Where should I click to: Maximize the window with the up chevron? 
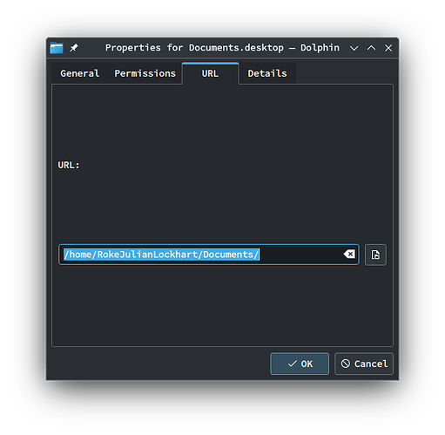[x=371, y=48]
